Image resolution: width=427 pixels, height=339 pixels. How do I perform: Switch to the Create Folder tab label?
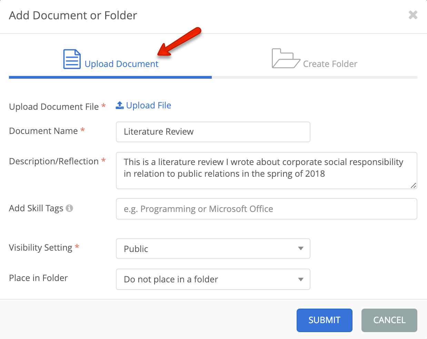click(330, 64)
